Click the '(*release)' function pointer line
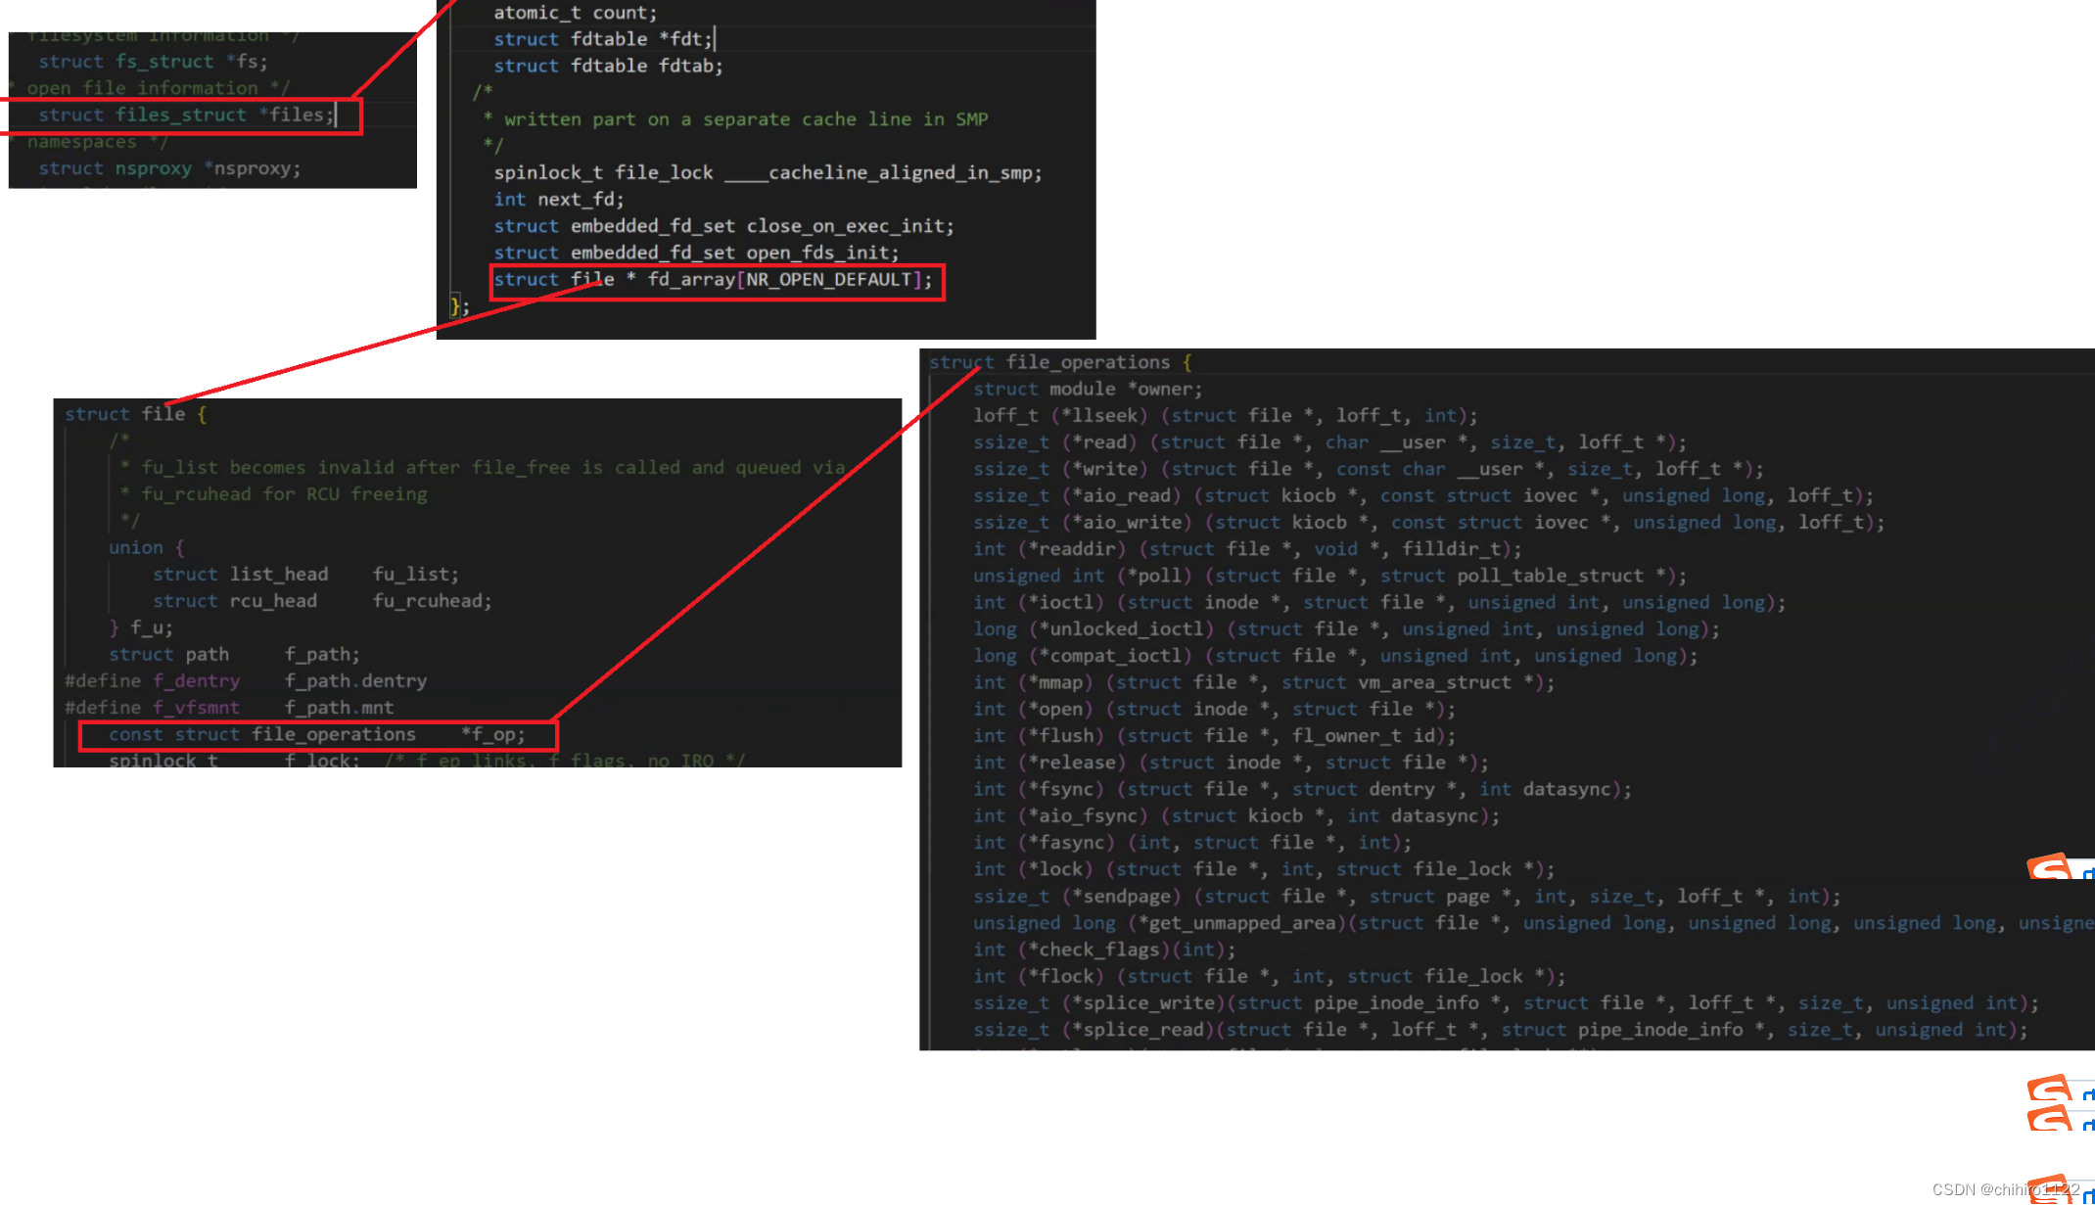This screenshot has width=2095, height=1205. pyautogui.click(x=1231, y=763)
